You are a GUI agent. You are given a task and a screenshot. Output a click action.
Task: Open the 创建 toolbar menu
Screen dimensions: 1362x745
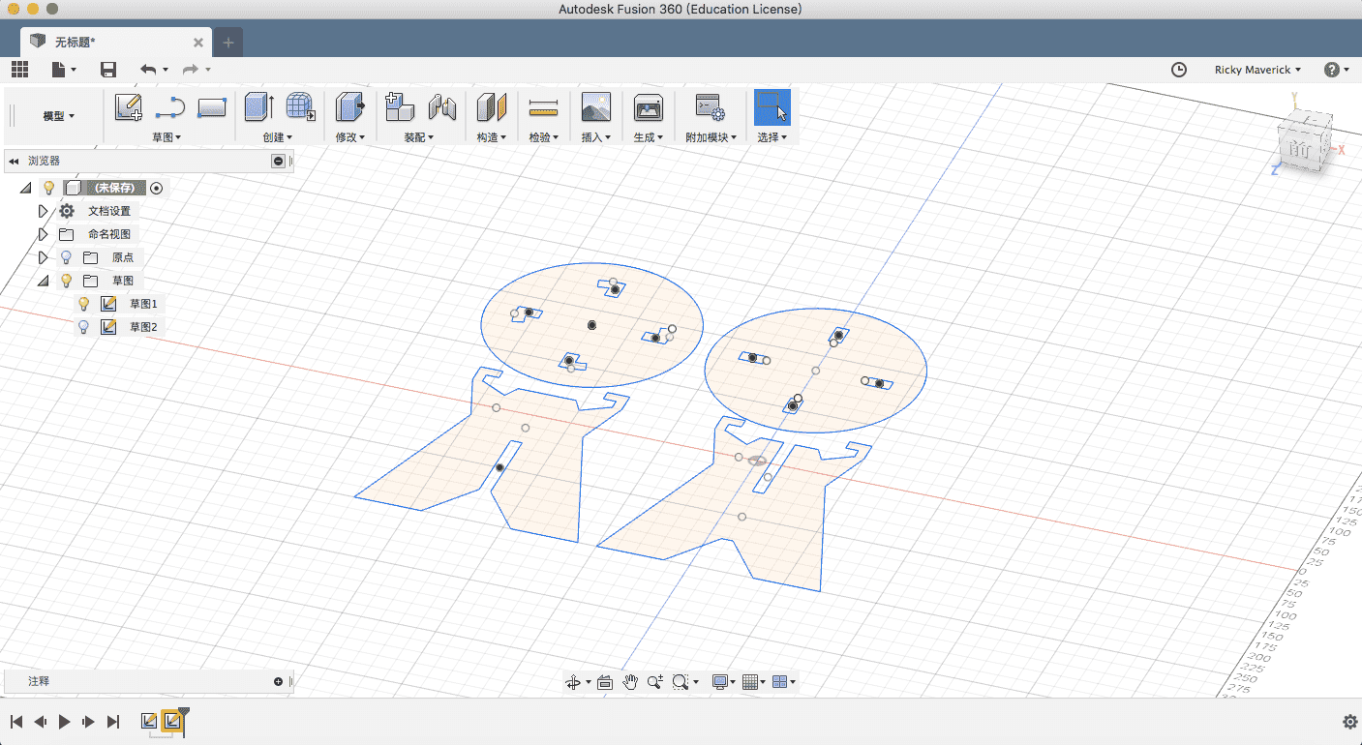click(x=278, y=137)
